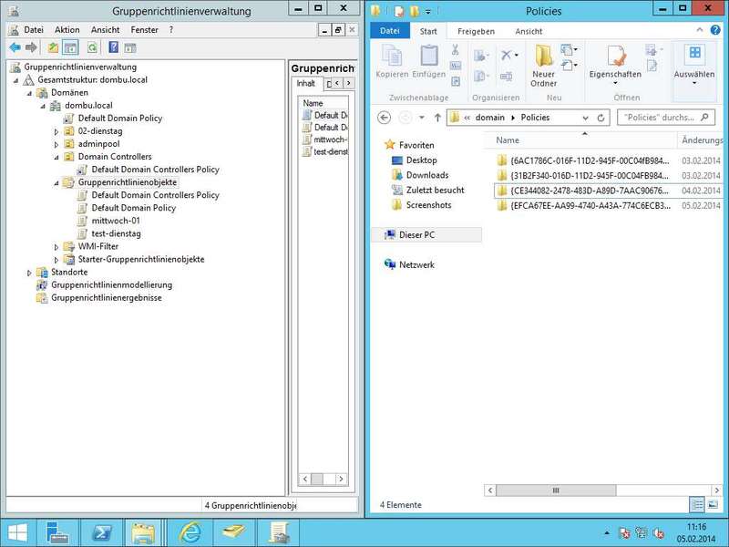Image resolution: width=729 pixels, height=547 pixels.
Task: Click File Explorer icon in taskbar
Action: (144, 533)
